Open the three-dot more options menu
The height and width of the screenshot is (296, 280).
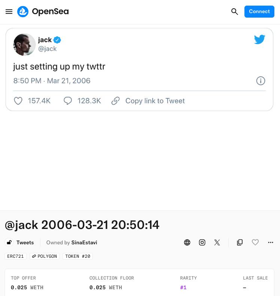271,242
